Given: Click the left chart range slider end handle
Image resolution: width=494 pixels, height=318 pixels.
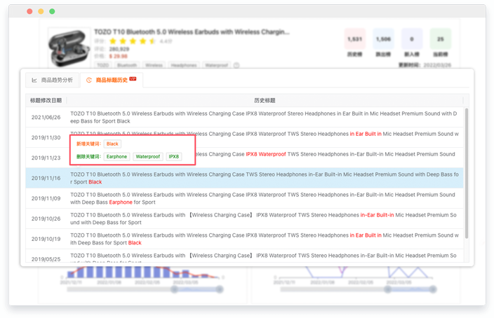Looking at the screenshot, I should (x=219, y=289).
